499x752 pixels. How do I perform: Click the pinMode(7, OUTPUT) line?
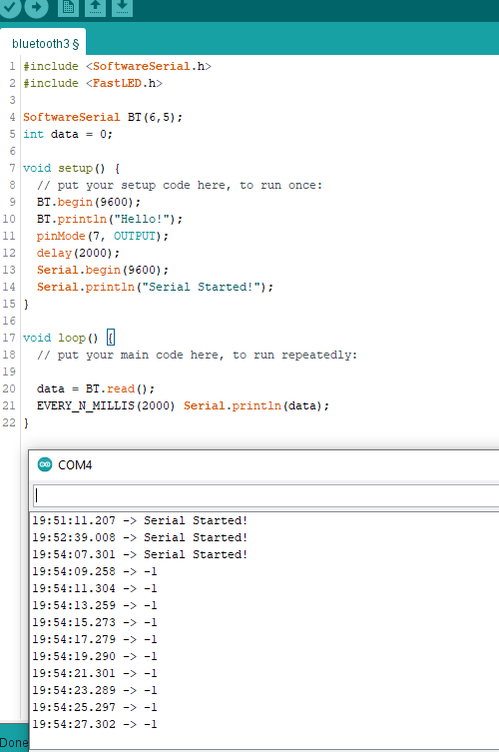[103, 236]
